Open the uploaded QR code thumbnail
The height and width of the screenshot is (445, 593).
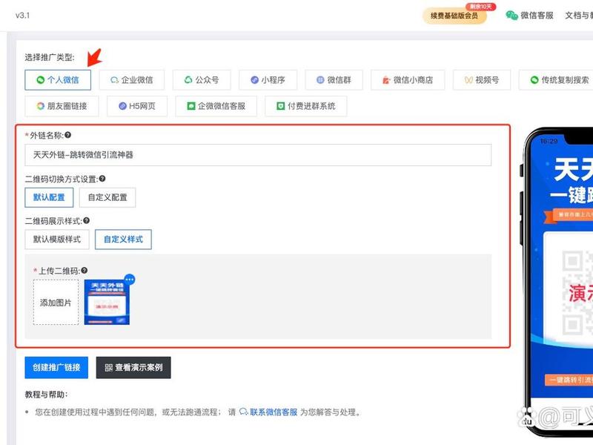[107, 303]
